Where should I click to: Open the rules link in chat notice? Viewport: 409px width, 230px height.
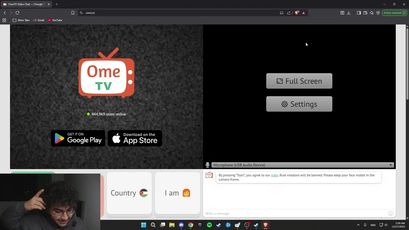tap(274, 175)
